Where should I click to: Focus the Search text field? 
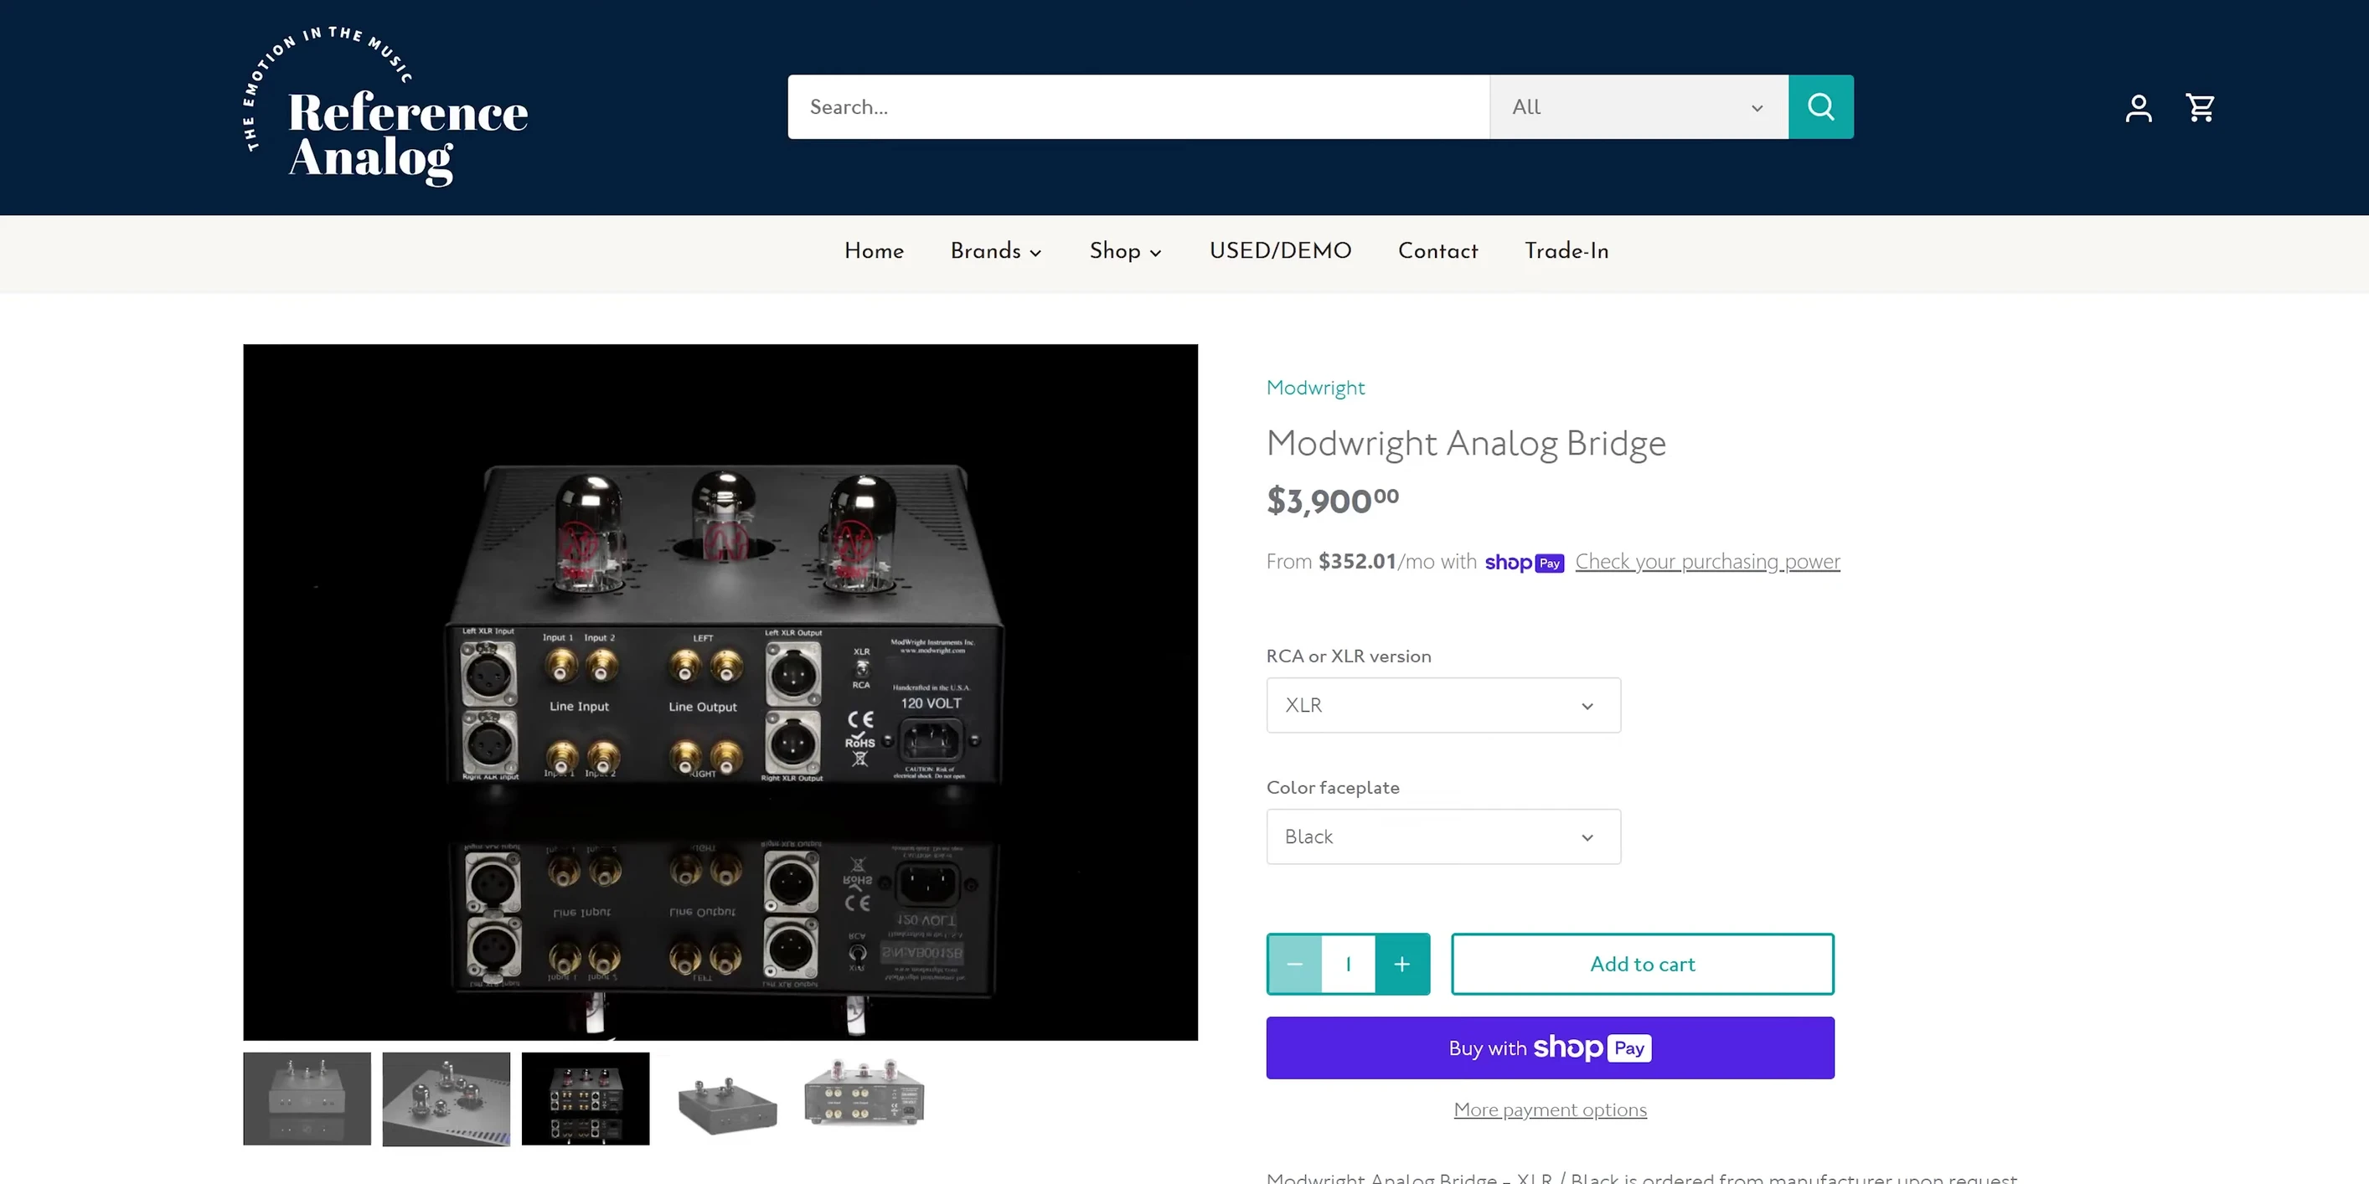[1138, 106]
